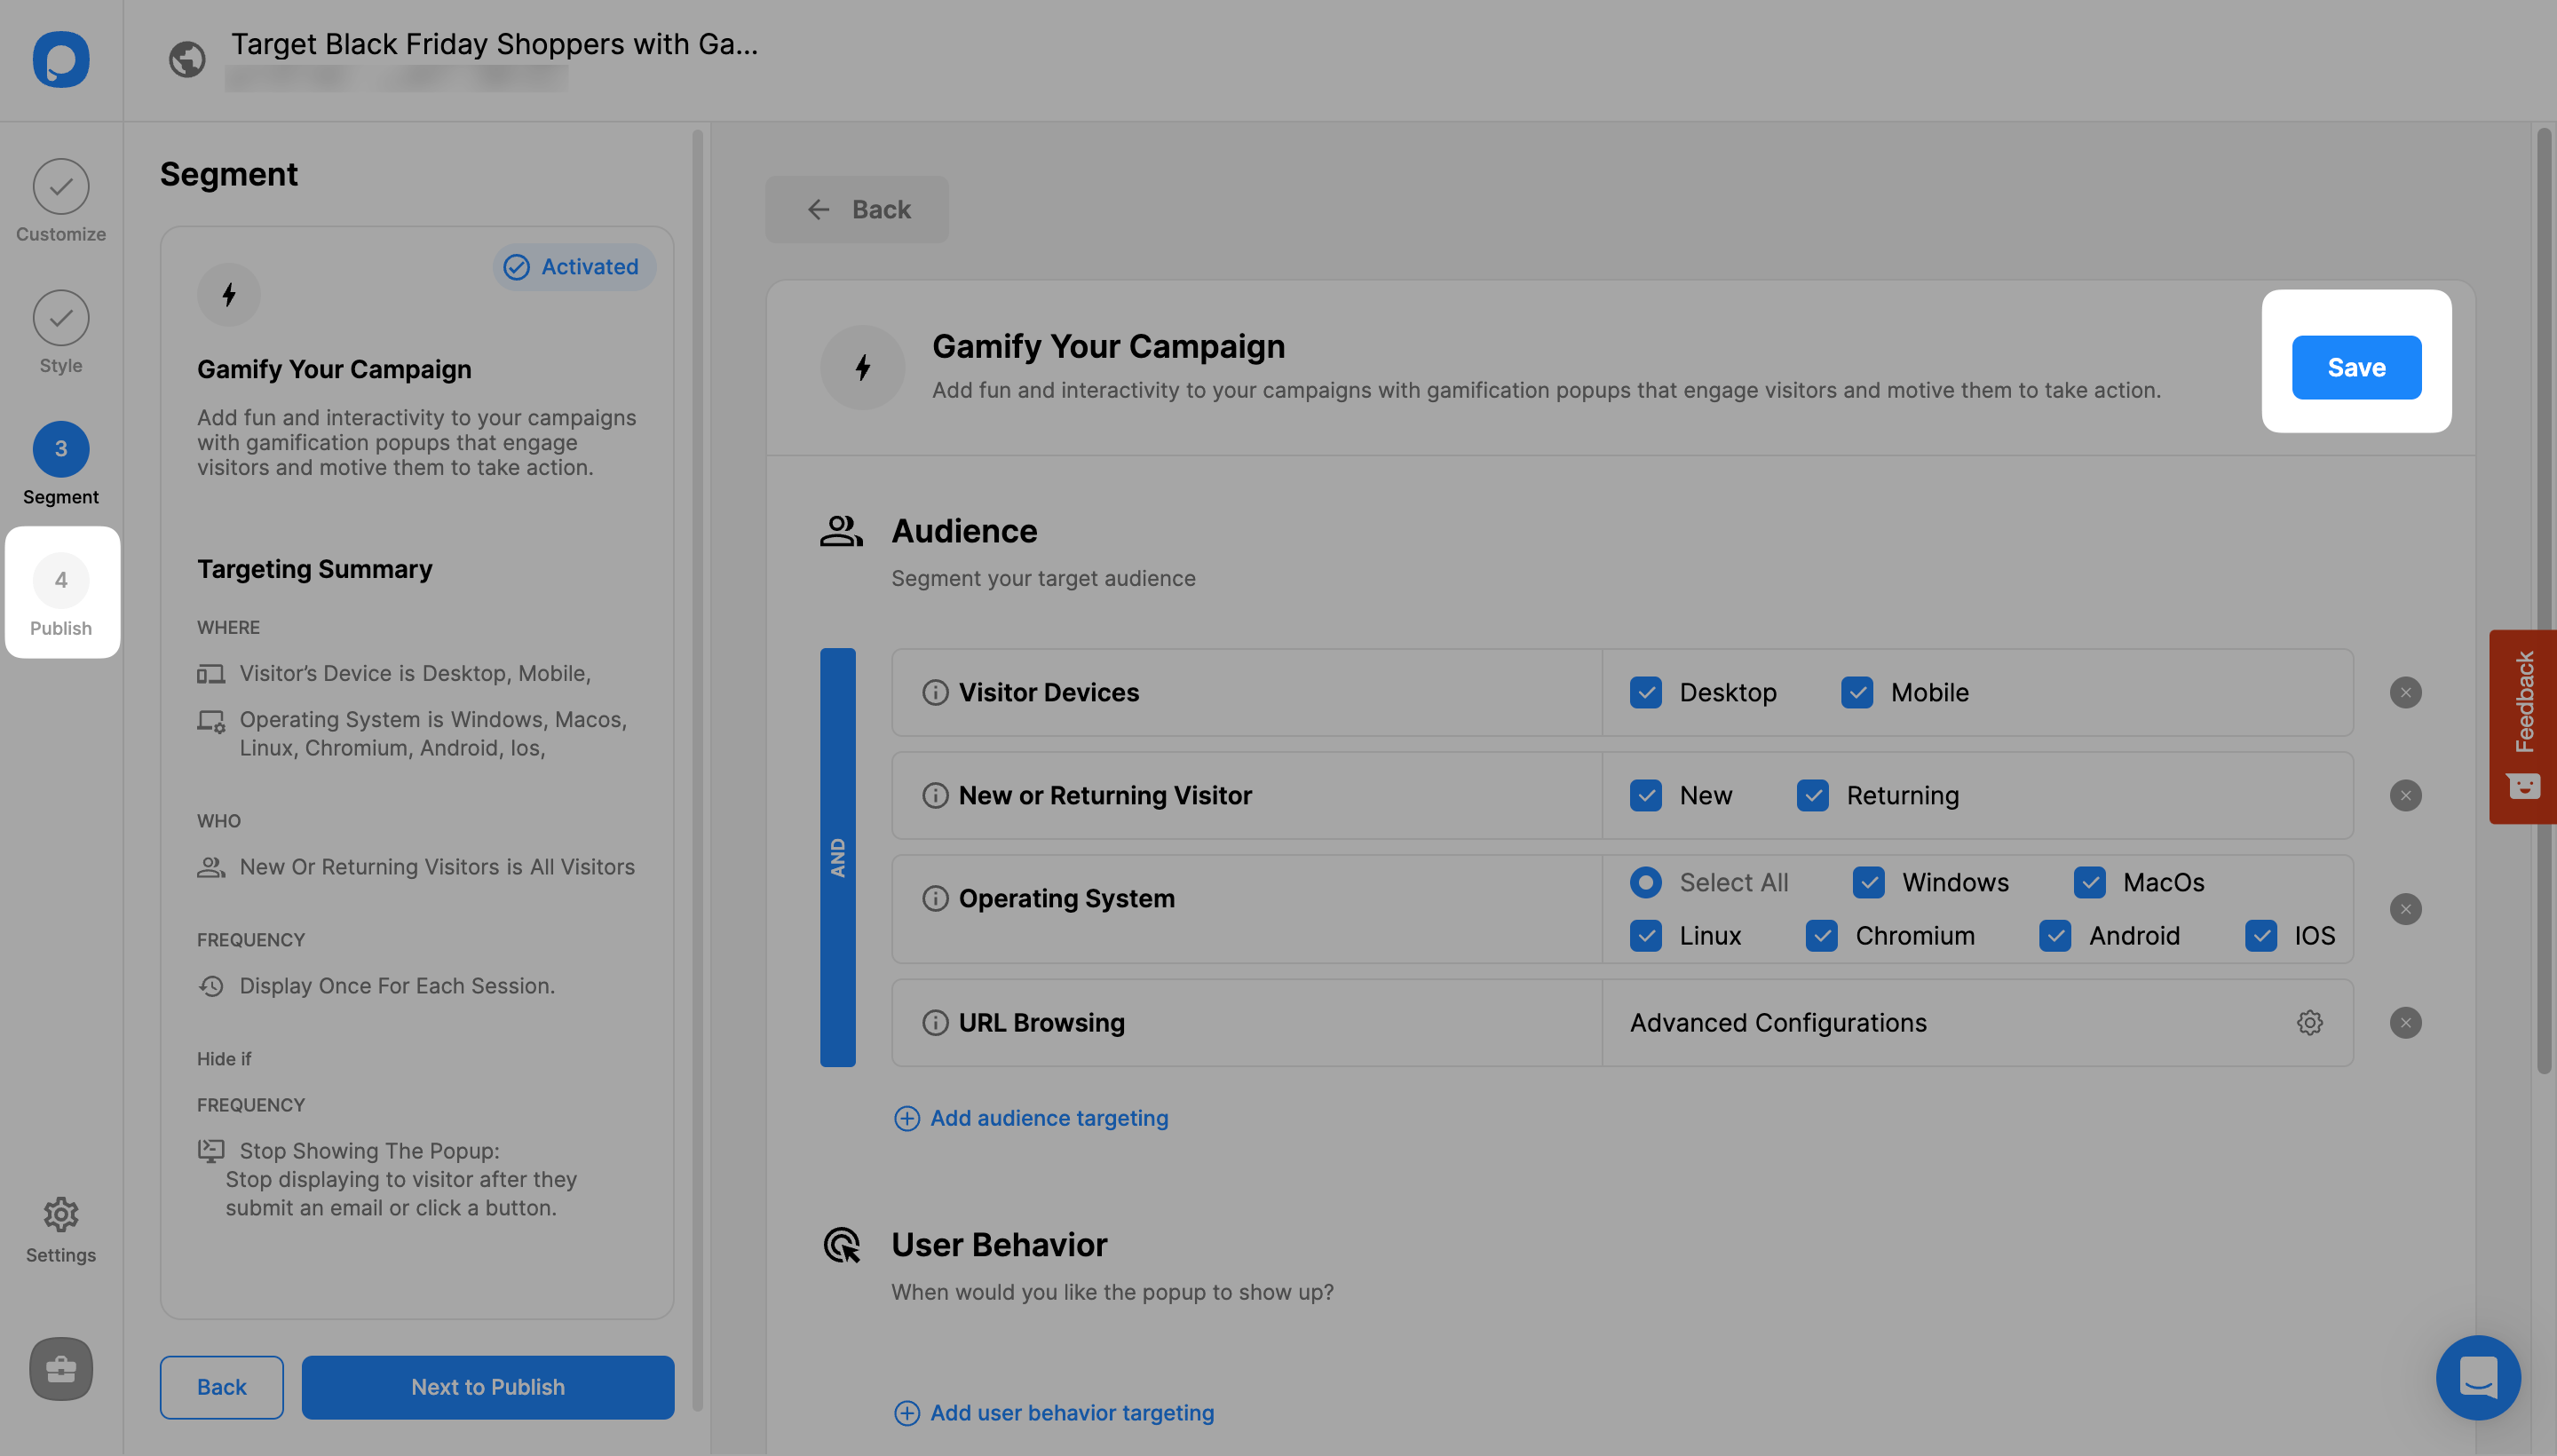Click the device icon in Targeting Summary
The height and width of the screenshot is (1456, 2557).
point(211,674)
